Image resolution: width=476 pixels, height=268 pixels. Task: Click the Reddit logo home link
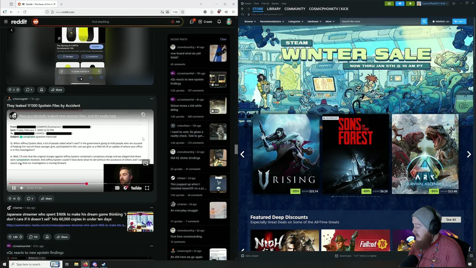(19, 22)
